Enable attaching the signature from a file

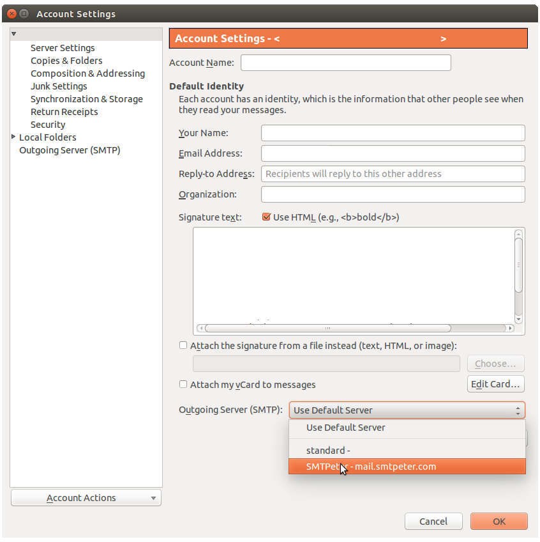coord(183,345)
